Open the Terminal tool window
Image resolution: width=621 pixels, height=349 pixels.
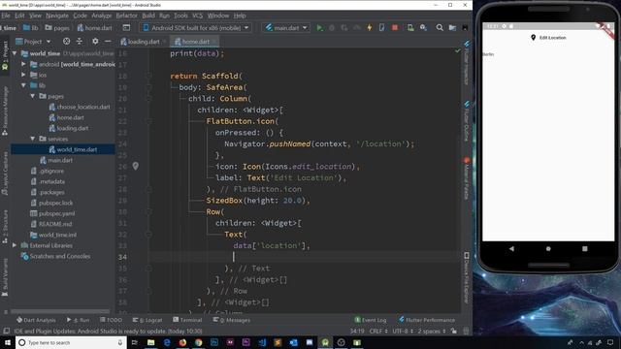click(x=187, y=320)
